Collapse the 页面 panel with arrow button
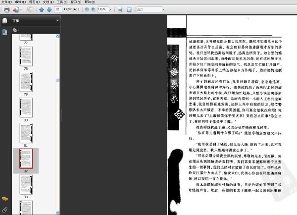The image size is (297, 215). 57,21
